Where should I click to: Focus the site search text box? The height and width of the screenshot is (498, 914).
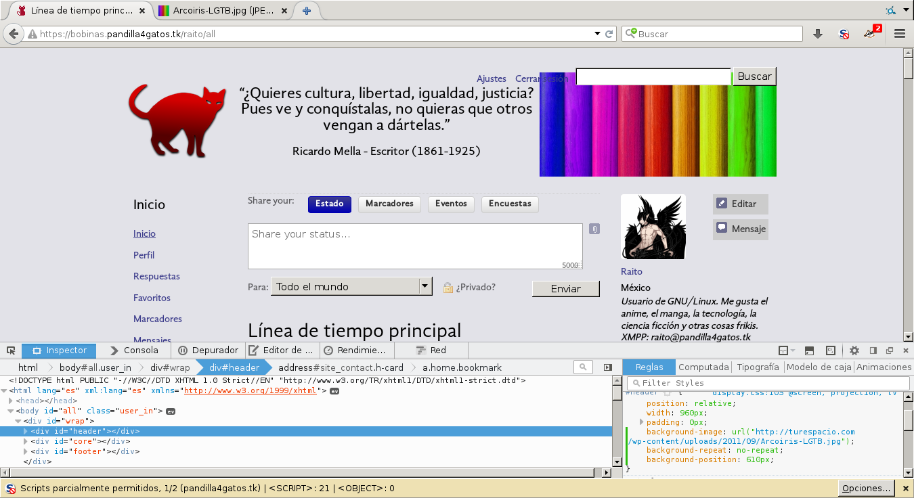click(653, 76)
